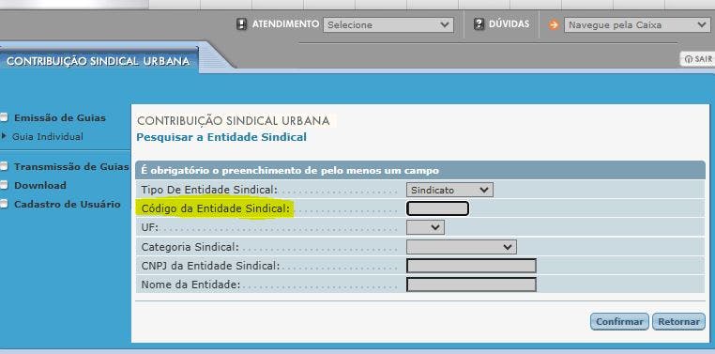Screen dimensions: 715x354
Task: Open the Tipo De Entidade Sindical dropdown
Action: click(x=449, y=190)
